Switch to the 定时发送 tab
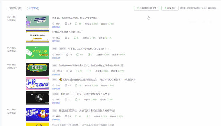 (33, 8)
